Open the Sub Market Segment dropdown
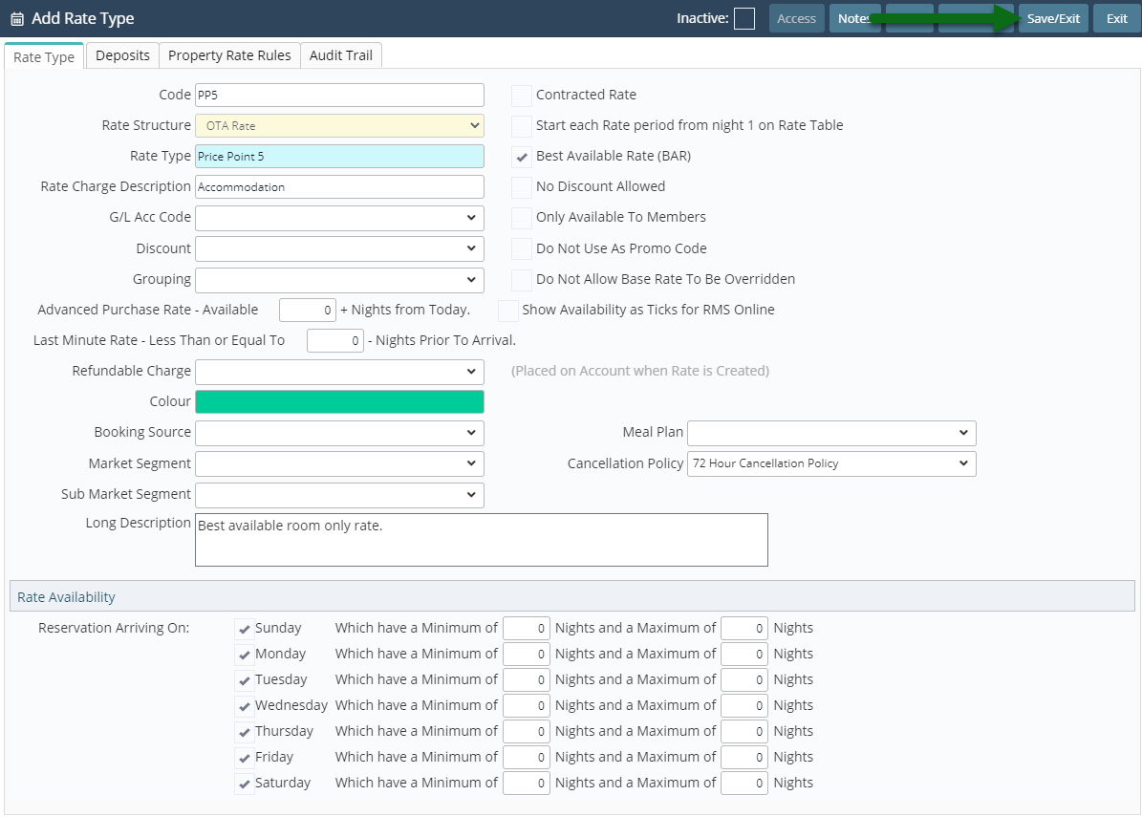This screenshot has width=1142, height=817. point(339,494)
